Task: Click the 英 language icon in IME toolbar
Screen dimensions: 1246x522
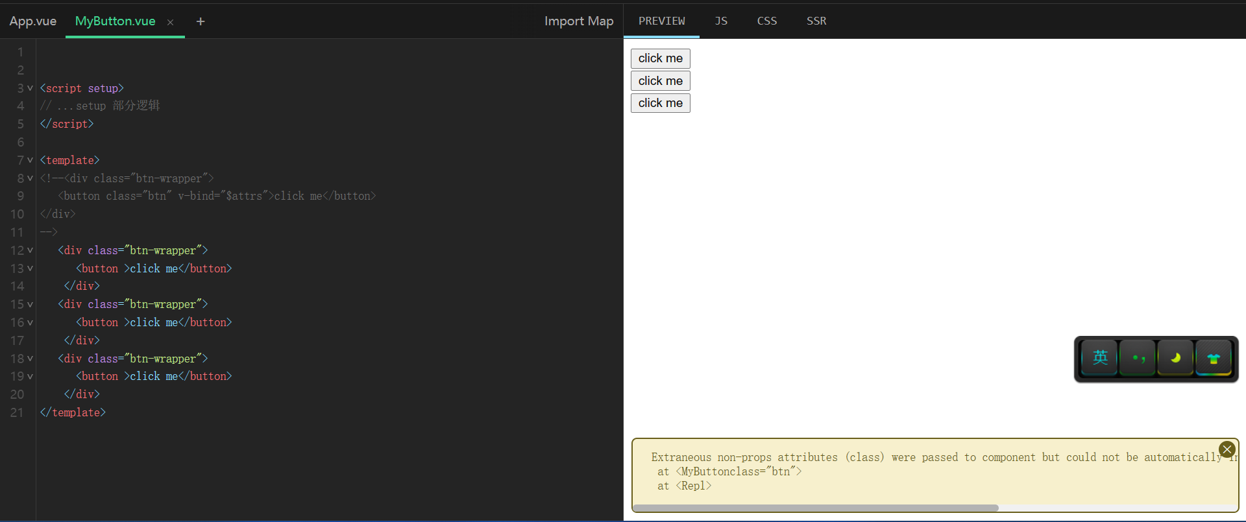Action: [1100, 358]
